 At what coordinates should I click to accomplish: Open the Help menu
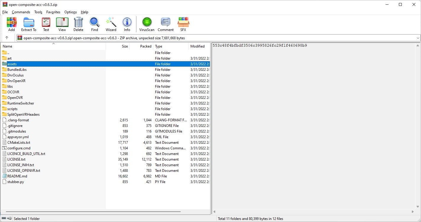[84, 12]
